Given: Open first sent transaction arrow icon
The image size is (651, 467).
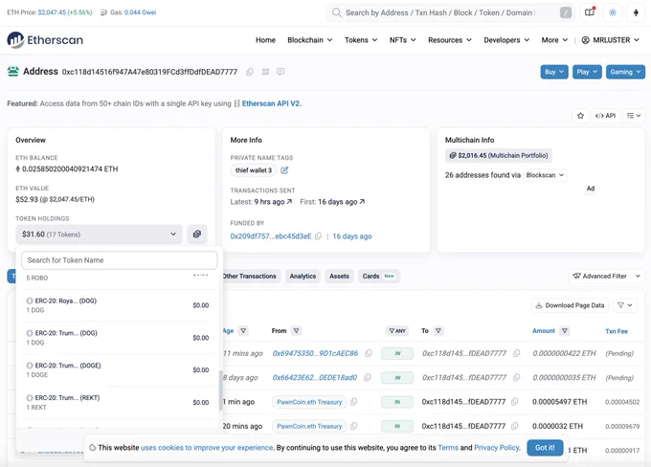Looking at the screenshot, I should [x=362, y=202].
